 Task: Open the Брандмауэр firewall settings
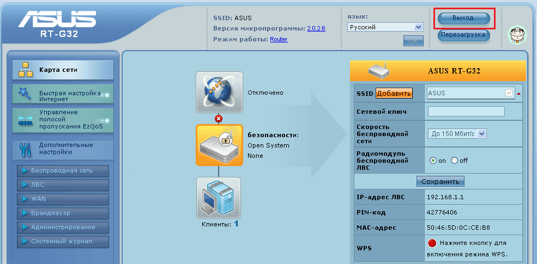pos(63,213)
